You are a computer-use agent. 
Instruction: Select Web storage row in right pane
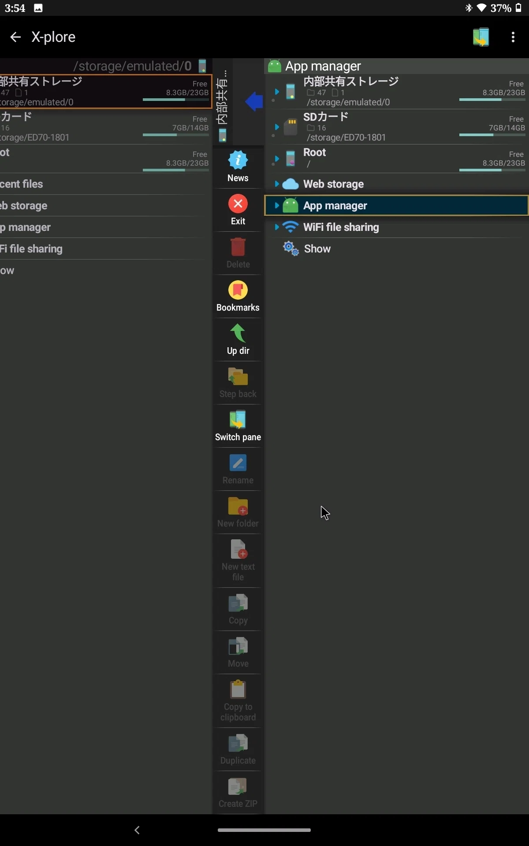397,184
